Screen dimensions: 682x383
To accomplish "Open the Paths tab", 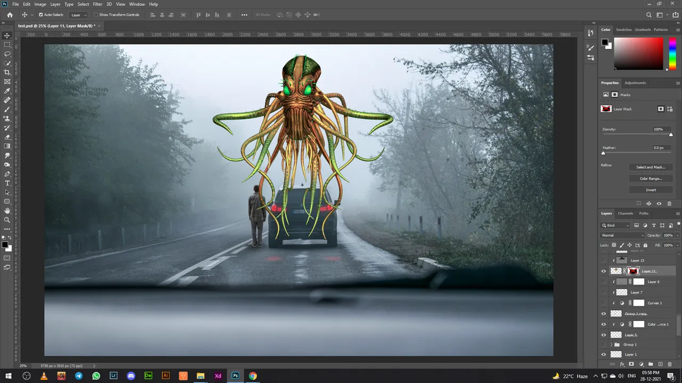I will point(644,213).
